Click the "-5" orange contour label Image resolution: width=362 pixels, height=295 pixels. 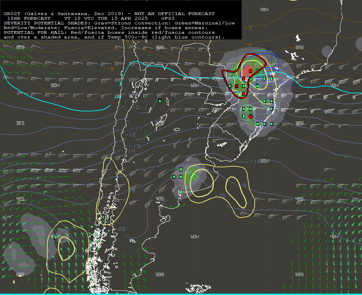click(248, 28)
